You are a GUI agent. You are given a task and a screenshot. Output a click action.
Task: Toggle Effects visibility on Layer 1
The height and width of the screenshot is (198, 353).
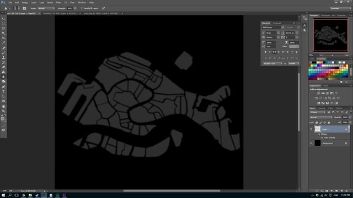point(319,134)
